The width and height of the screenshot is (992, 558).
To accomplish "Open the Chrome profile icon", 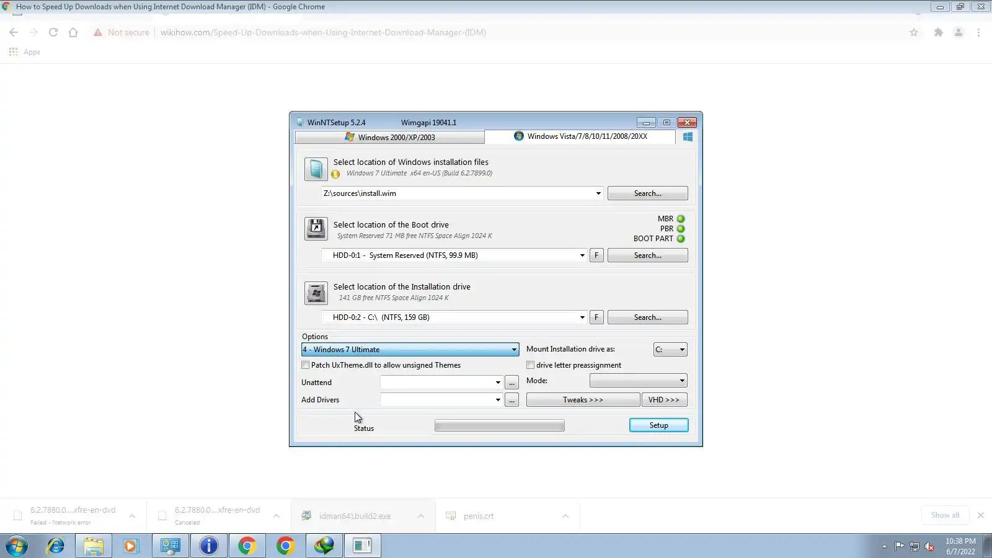I will pos(959,32).
